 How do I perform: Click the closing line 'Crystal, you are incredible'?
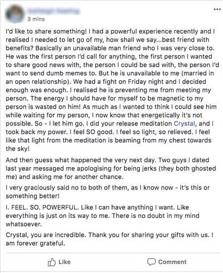click(46, 235)
